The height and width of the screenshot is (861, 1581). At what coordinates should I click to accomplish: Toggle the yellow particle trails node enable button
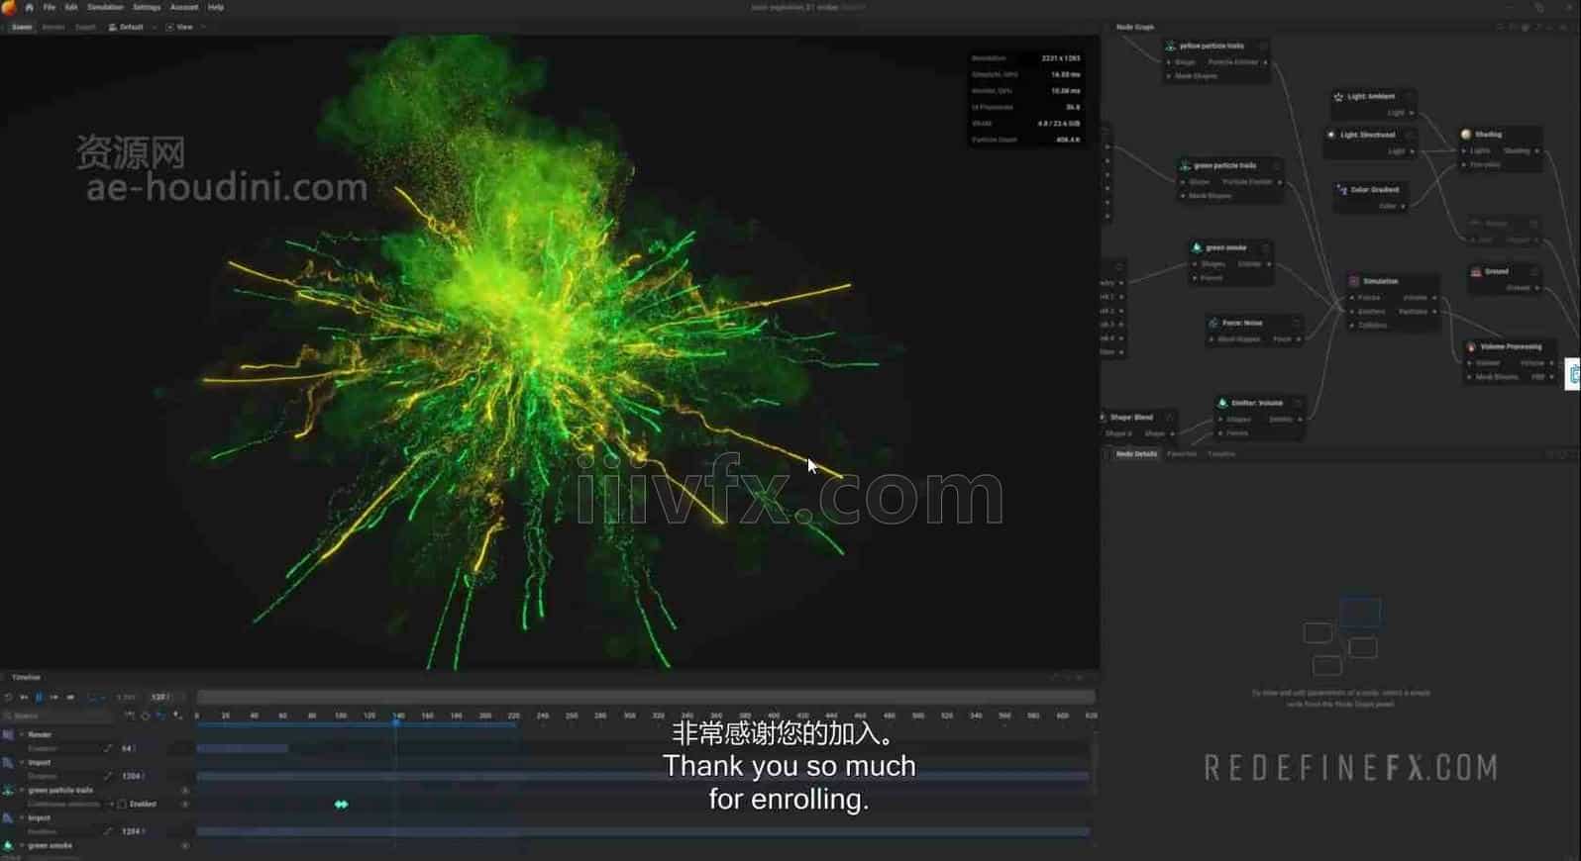pos(1263,46)
